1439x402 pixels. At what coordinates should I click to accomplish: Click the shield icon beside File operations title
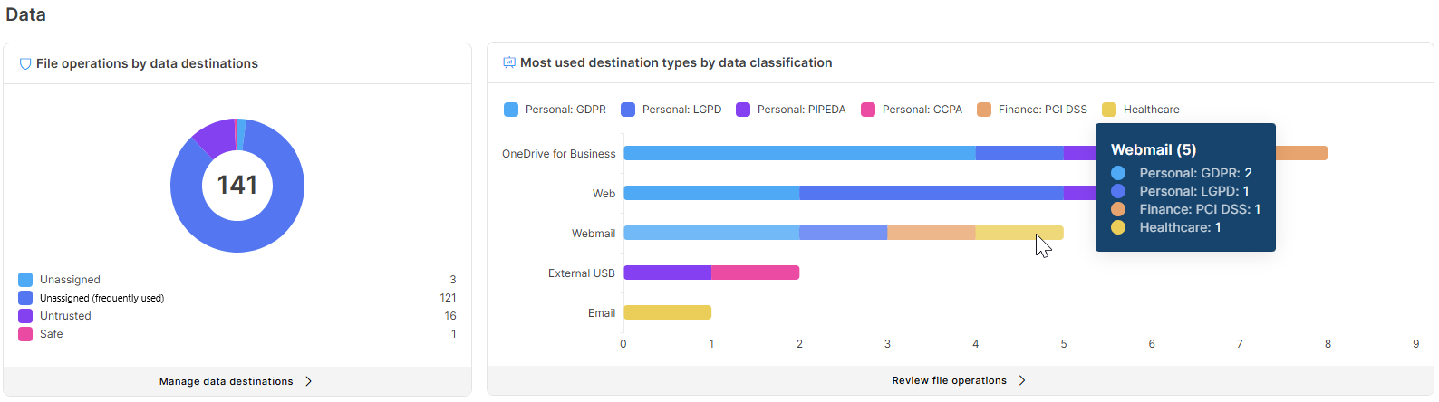pos(25,64)
